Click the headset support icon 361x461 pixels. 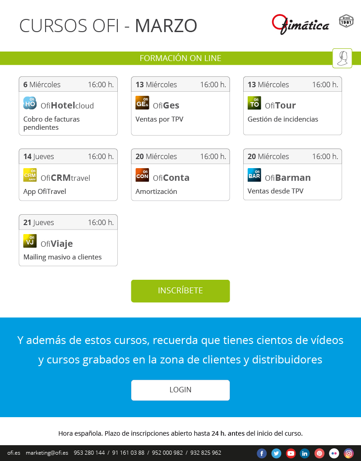[342, 58]
